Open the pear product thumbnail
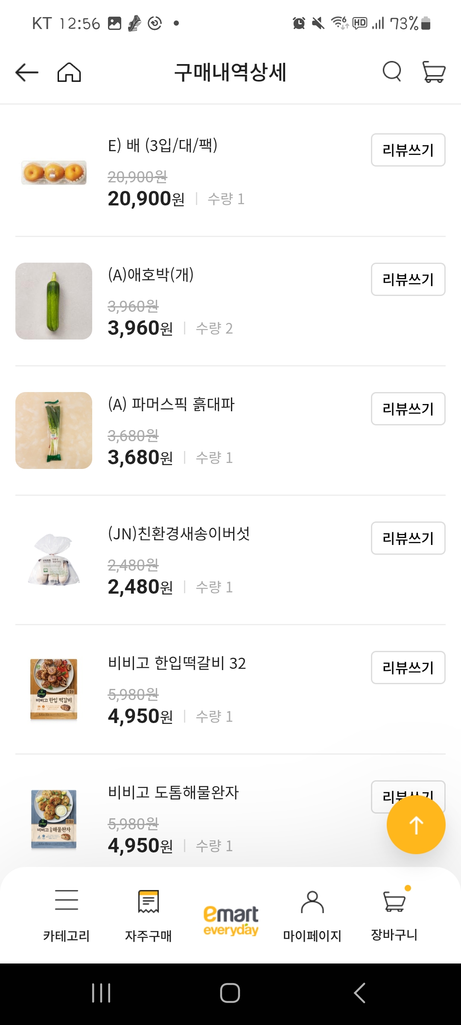 (x=54, y=173)
